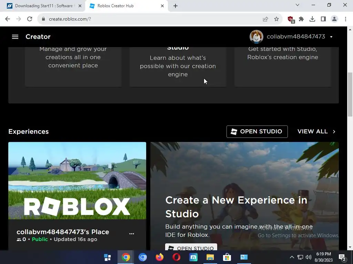Viewport: 353px width, 264px height.
Task: Launch Firefox from the taskbar
Action: 159,257
